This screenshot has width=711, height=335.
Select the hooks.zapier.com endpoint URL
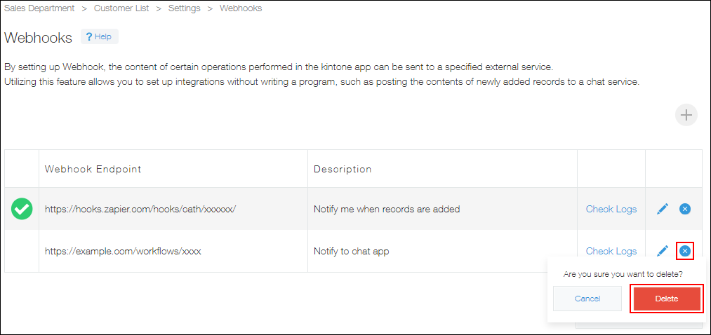pyautogui.click(x=140, y=209)
